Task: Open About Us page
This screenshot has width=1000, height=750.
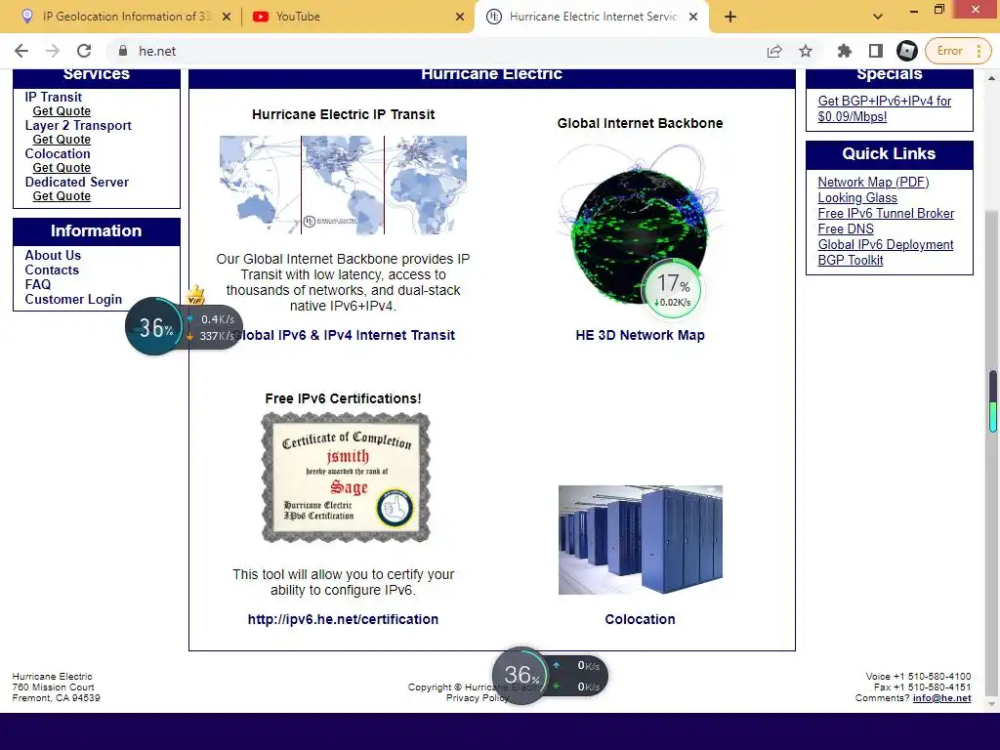Action: click(53, 255)
